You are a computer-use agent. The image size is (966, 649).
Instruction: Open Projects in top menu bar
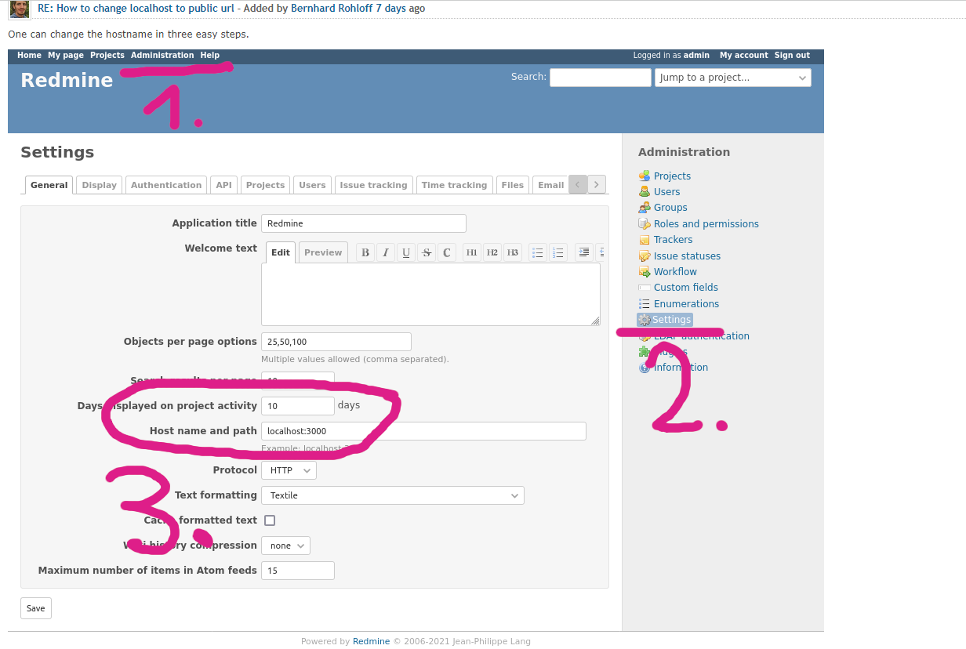click(107, 56)
